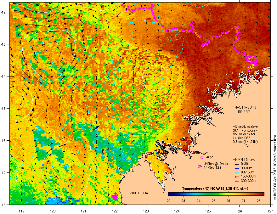Click the latitude label -13
This screenshot has width=277, height=214.
coord(3,44)
